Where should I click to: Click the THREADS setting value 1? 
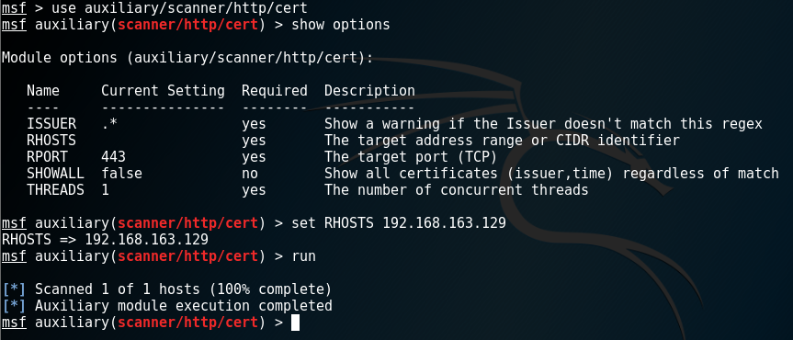[105, 190]
